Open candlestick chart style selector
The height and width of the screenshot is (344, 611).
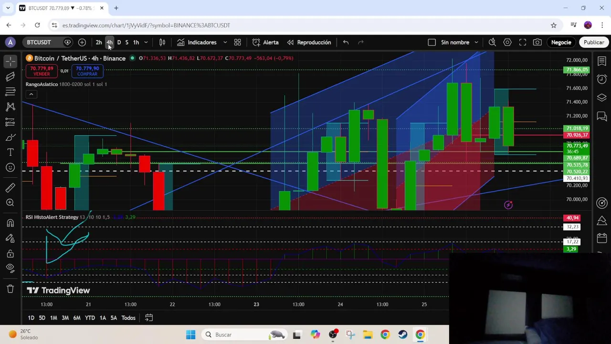pyautogui.click(x=162, y=43)
